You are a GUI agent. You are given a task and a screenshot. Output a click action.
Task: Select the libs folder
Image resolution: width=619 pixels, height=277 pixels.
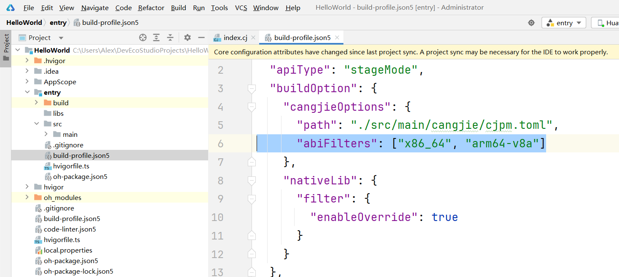(x=58, y=113)
